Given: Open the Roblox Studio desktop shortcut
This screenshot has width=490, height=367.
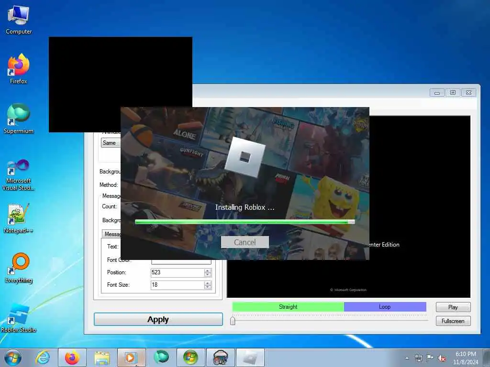Looking at the screenshot, I should [x=19, y=318].
